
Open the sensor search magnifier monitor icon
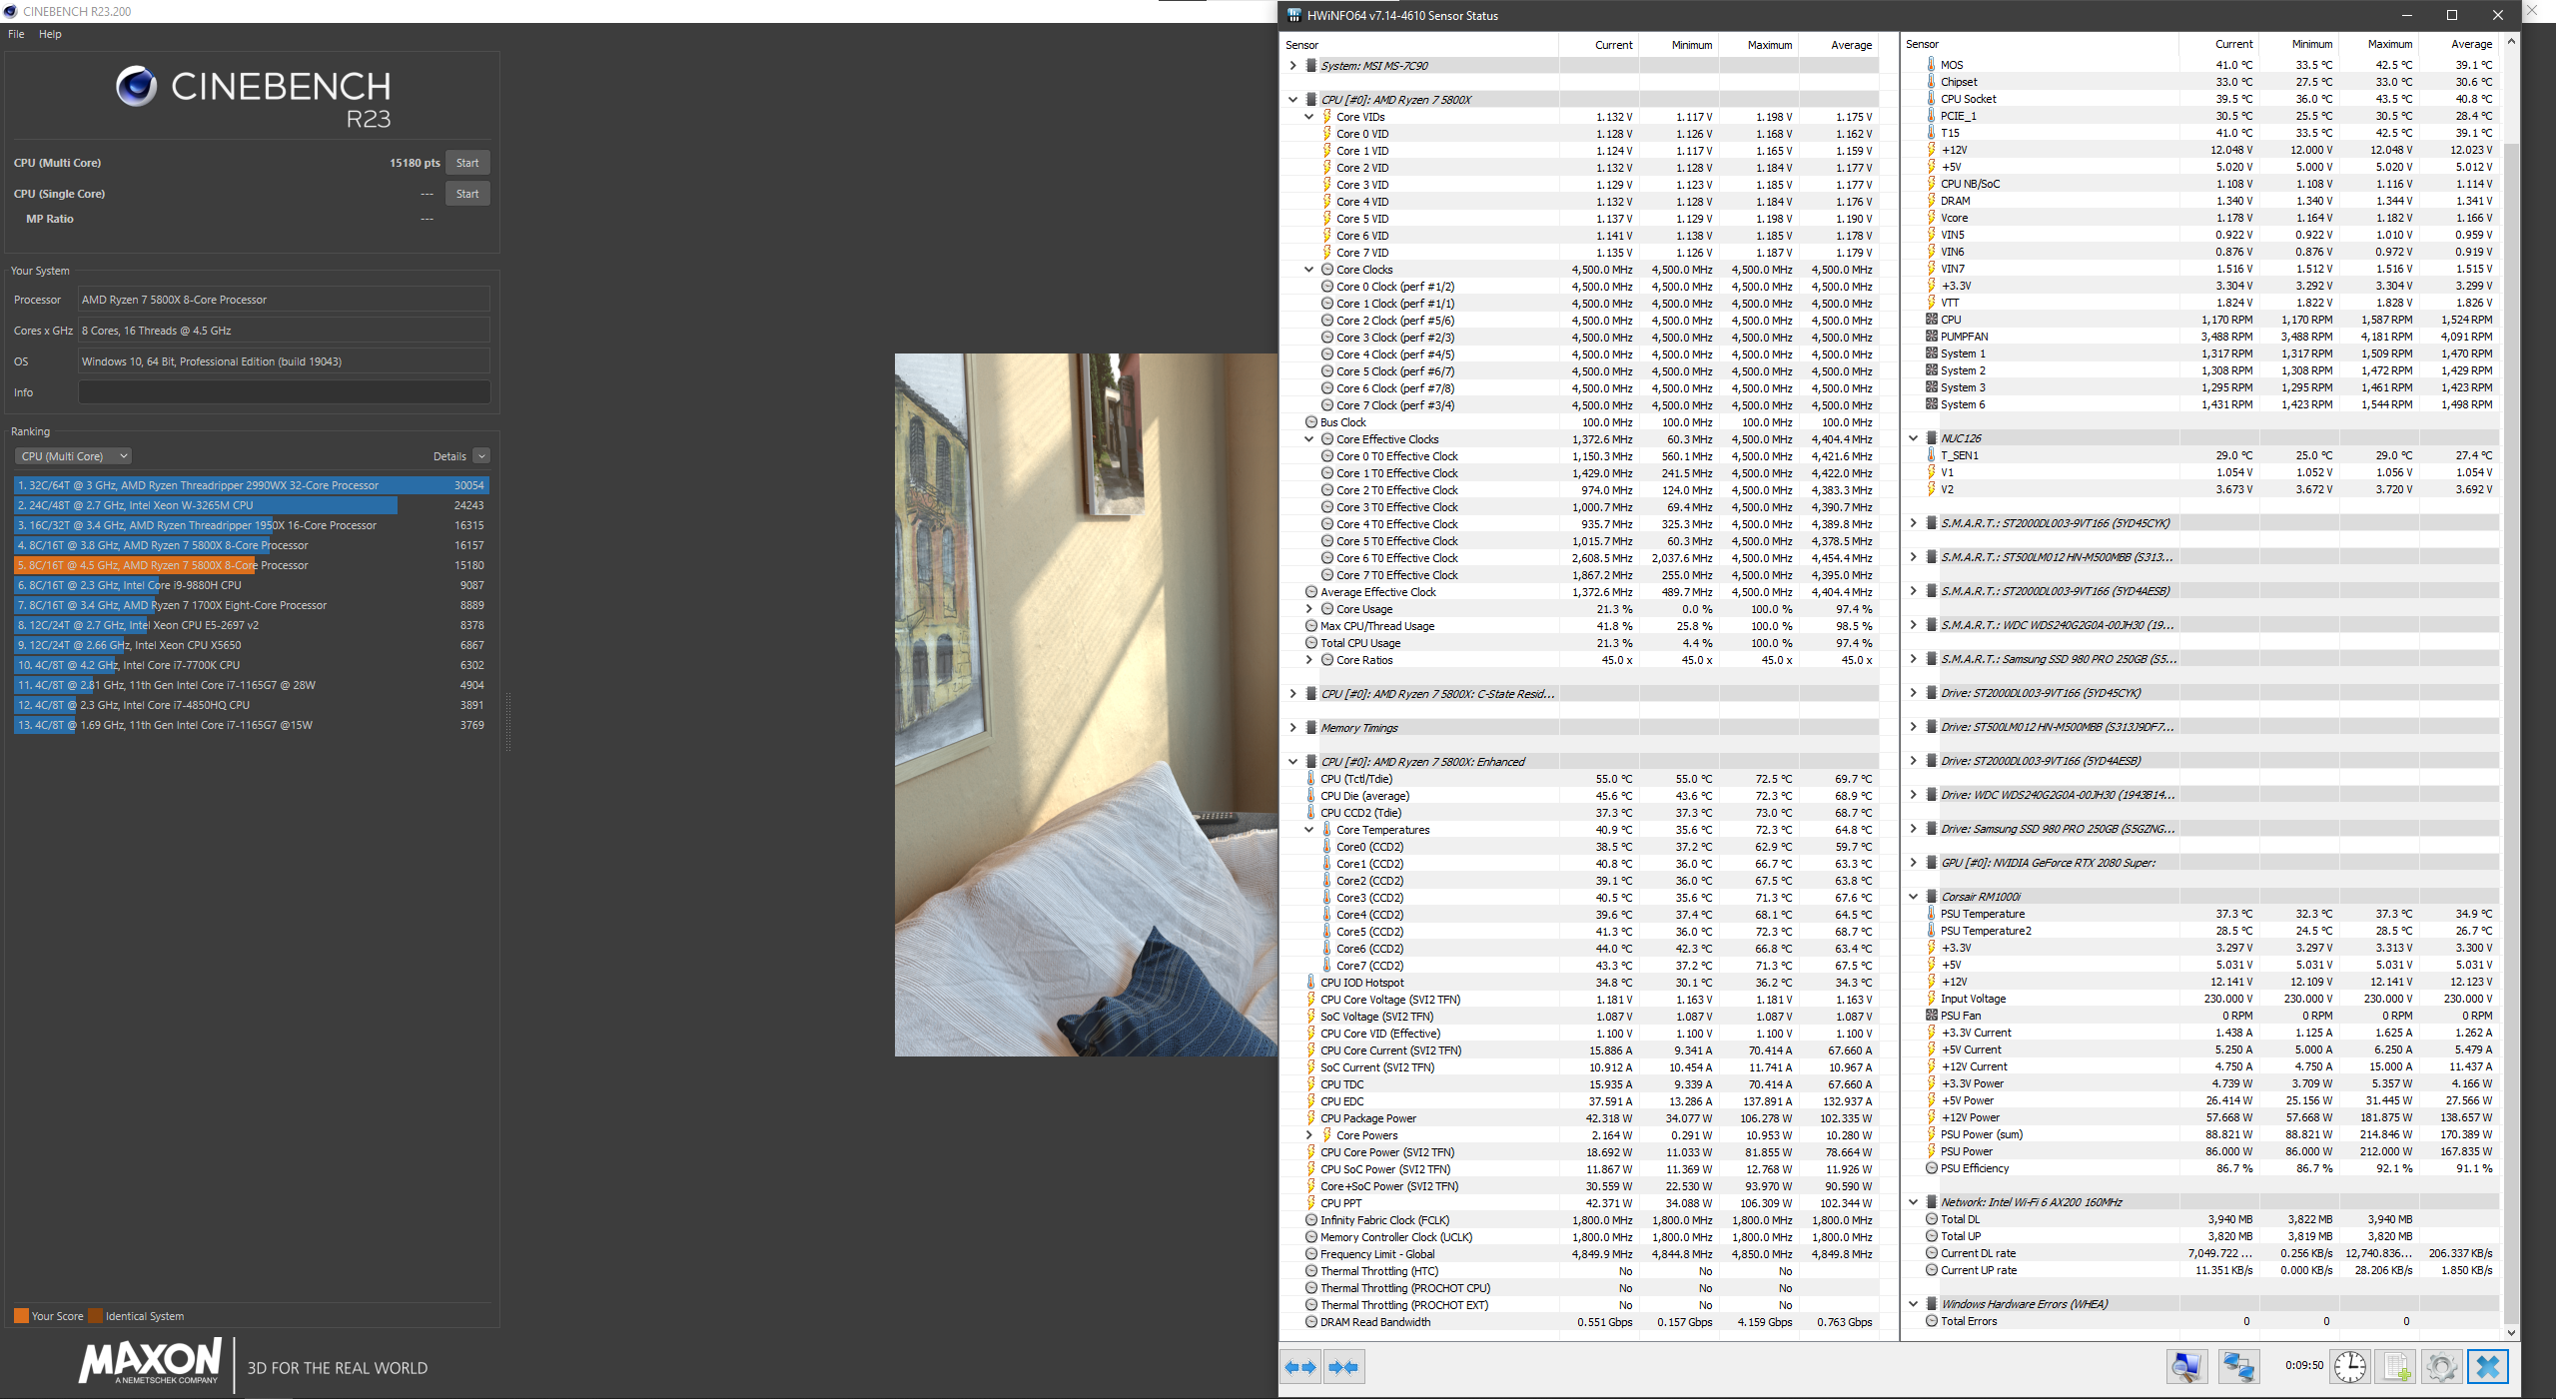[2185, 1366]
